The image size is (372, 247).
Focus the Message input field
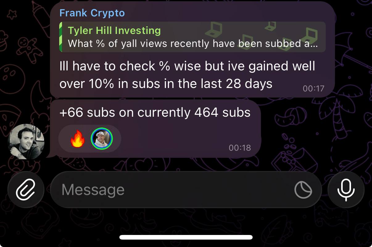(x=186, y=190)
